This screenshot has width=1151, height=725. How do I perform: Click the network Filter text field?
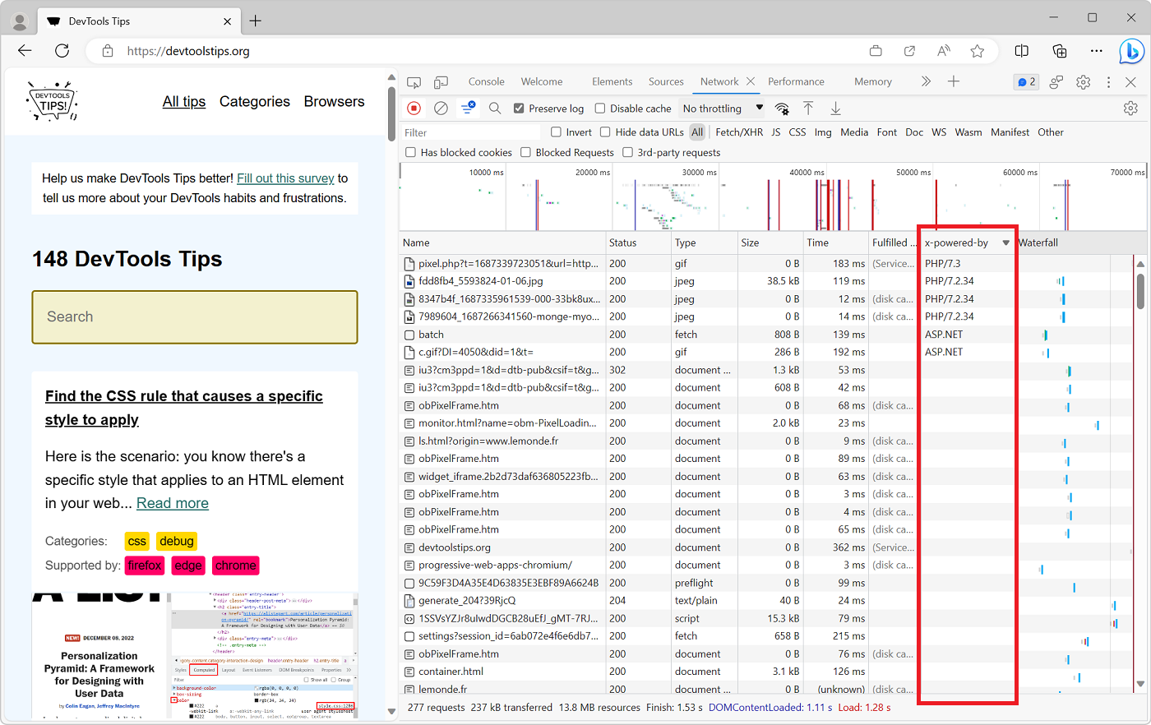(x=470, y=132)
